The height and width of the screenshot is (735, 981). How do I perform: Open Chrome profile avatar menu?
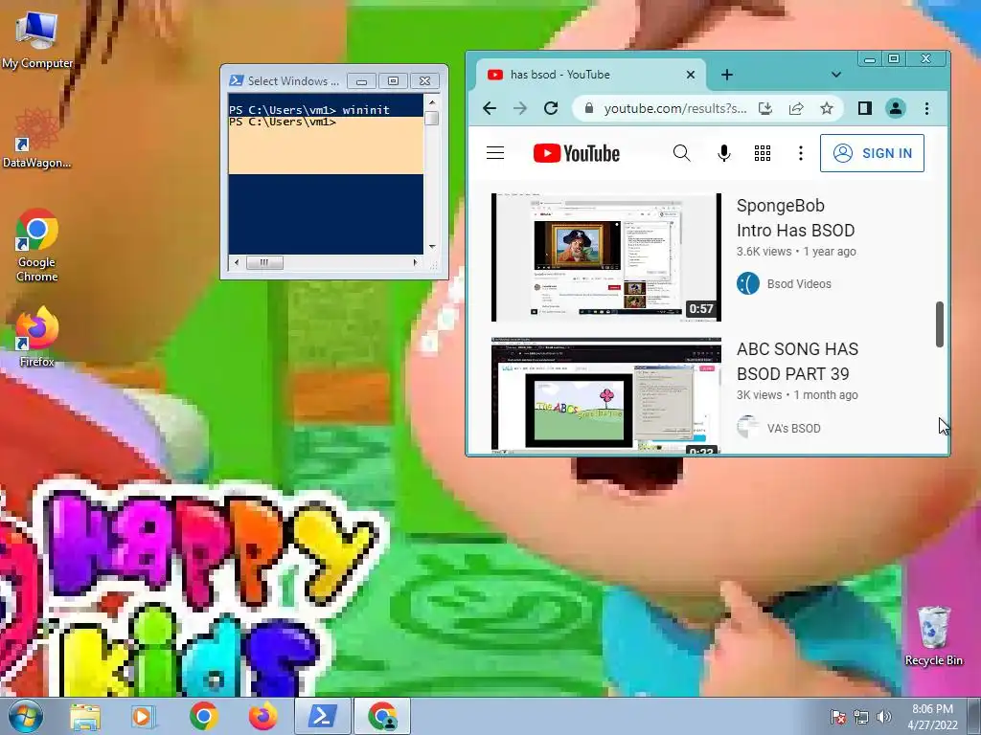[896, 108]
